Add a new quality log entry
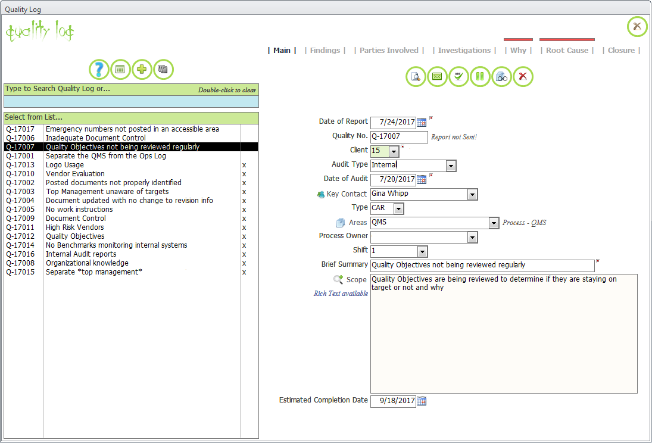 [142, 70]
